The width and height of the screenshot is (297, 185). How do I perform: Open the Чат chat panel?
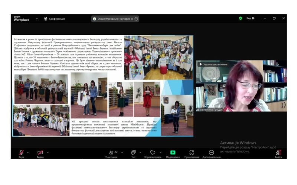(x=133, y=153)
